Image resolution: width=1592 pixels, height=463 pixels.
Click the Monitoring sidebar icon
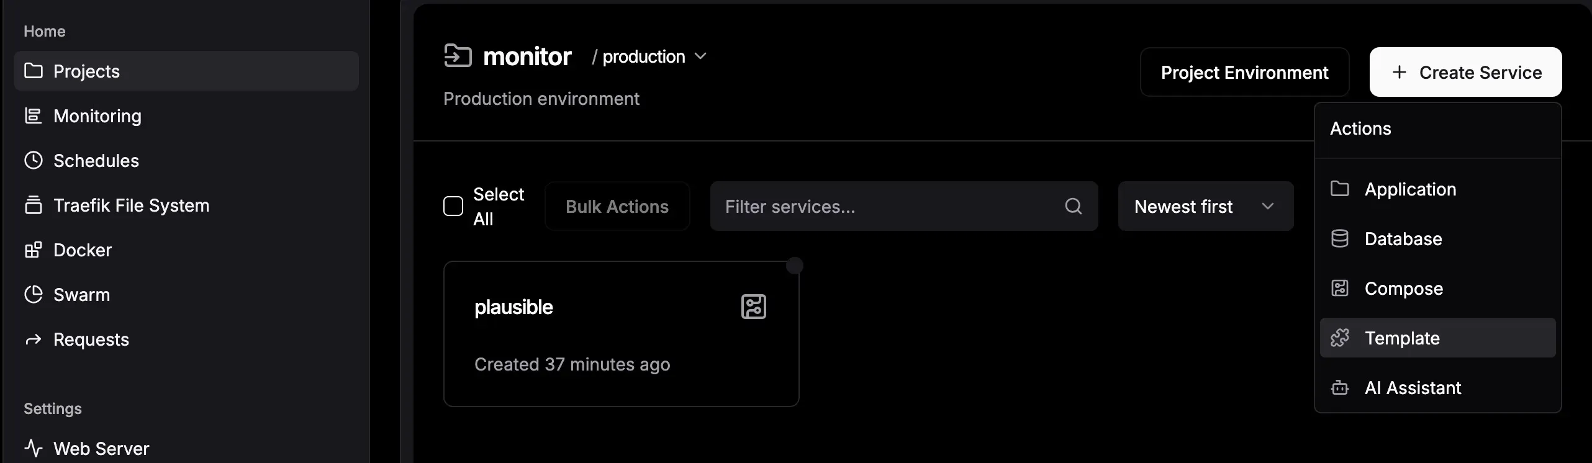(x=33, y=116)
